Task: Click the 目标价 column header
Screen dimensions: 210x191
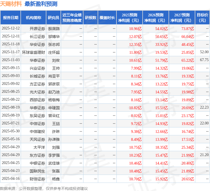Action: (202, 18)
